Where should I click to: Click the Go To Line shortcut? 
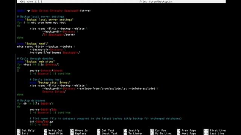161,133
